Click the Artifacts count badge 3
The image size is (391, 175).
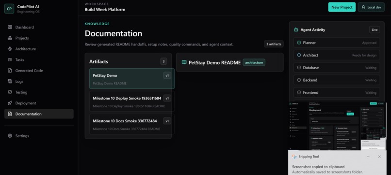pyautogui.click(x=163, y=61)
